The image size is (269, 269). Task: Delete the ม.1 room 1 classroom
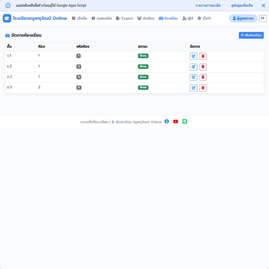203,56
